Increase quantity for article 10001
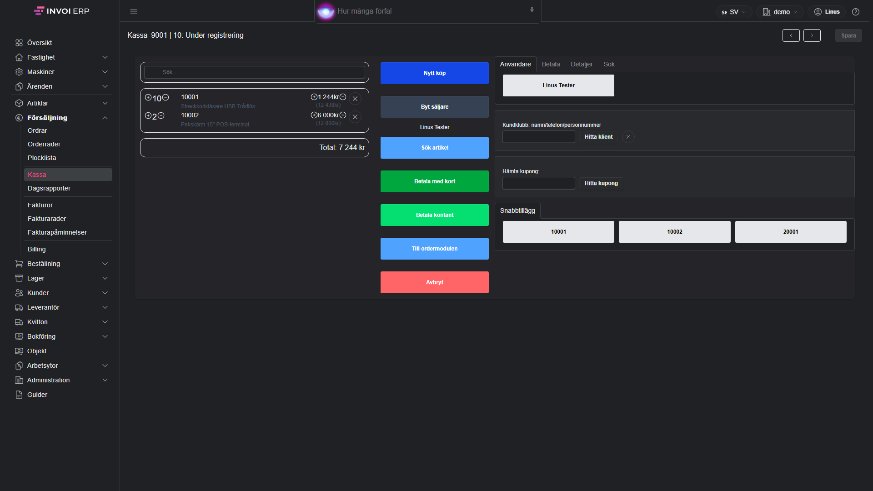 point(148,97)
